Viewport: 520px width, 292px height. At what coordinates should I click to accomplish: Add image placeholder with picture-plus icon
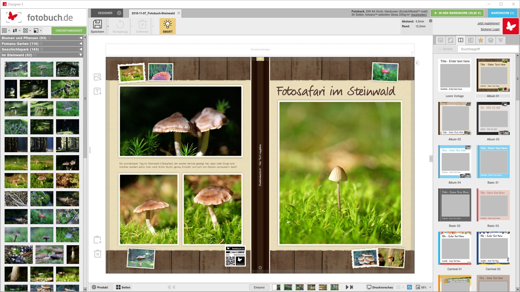point(97,77)
